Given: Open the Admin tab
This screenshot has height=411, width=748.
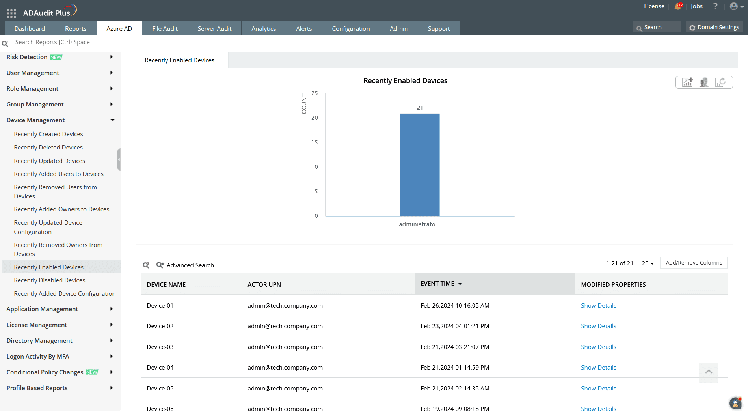Looking at the screenshot, I should [x=399, y=28].
